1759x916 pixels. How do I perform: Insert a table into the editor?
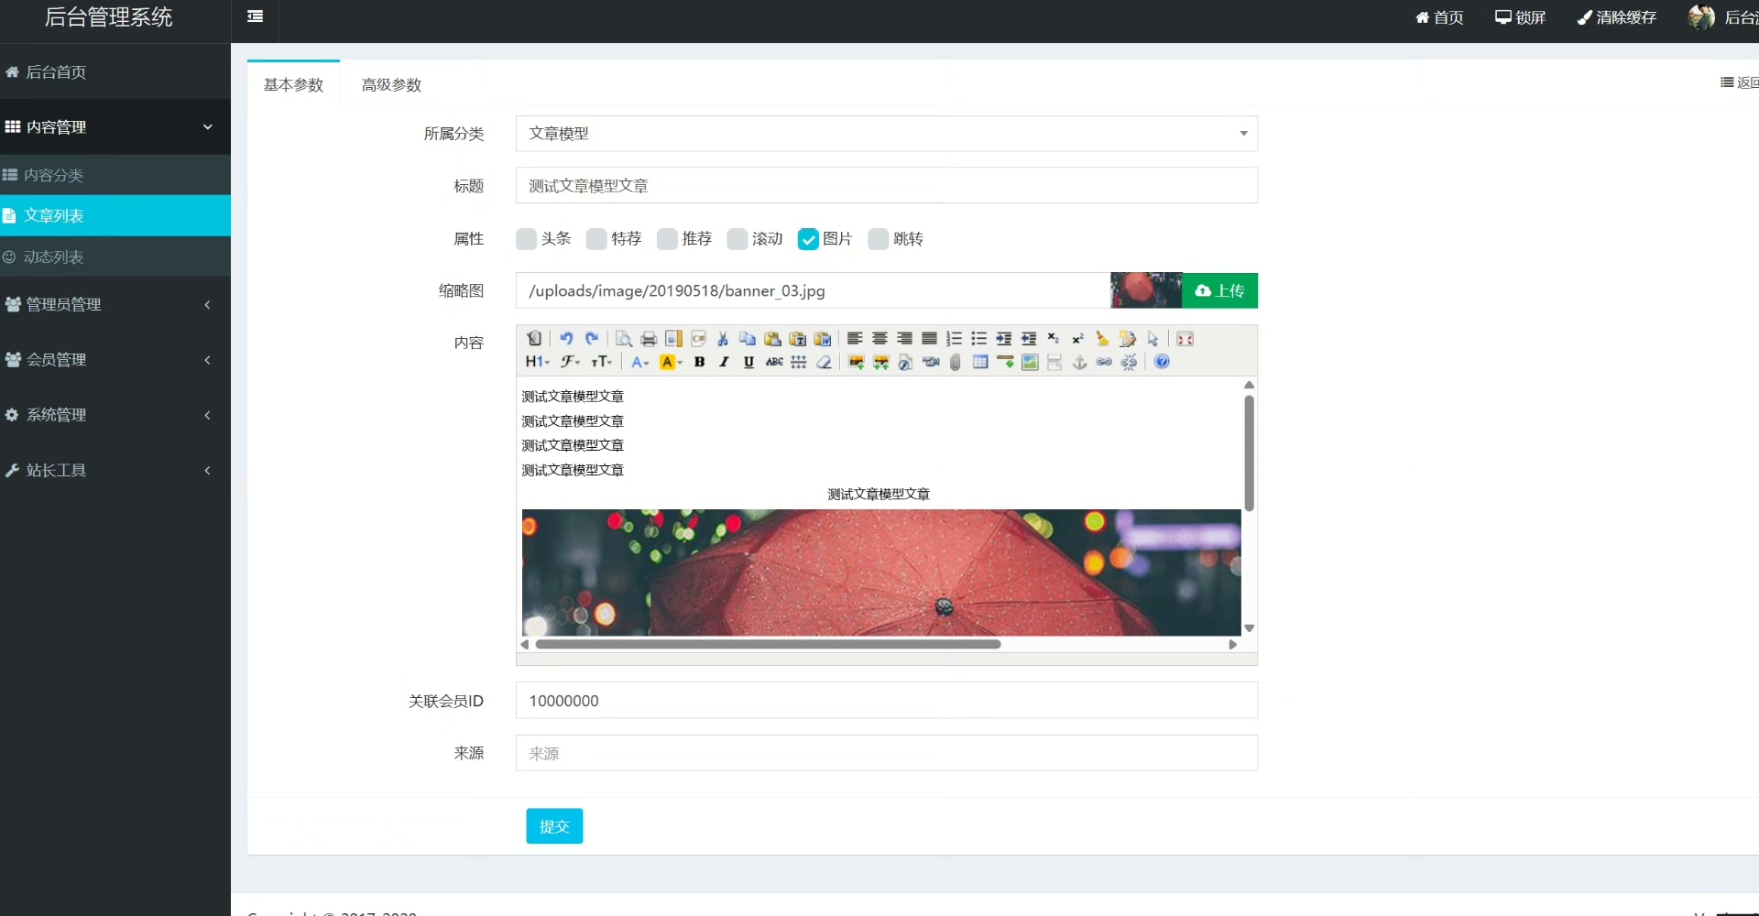(980, 362)
